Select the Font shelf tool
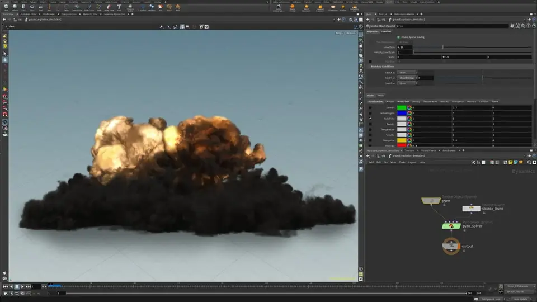537x302 pixels. coord(119,7)
